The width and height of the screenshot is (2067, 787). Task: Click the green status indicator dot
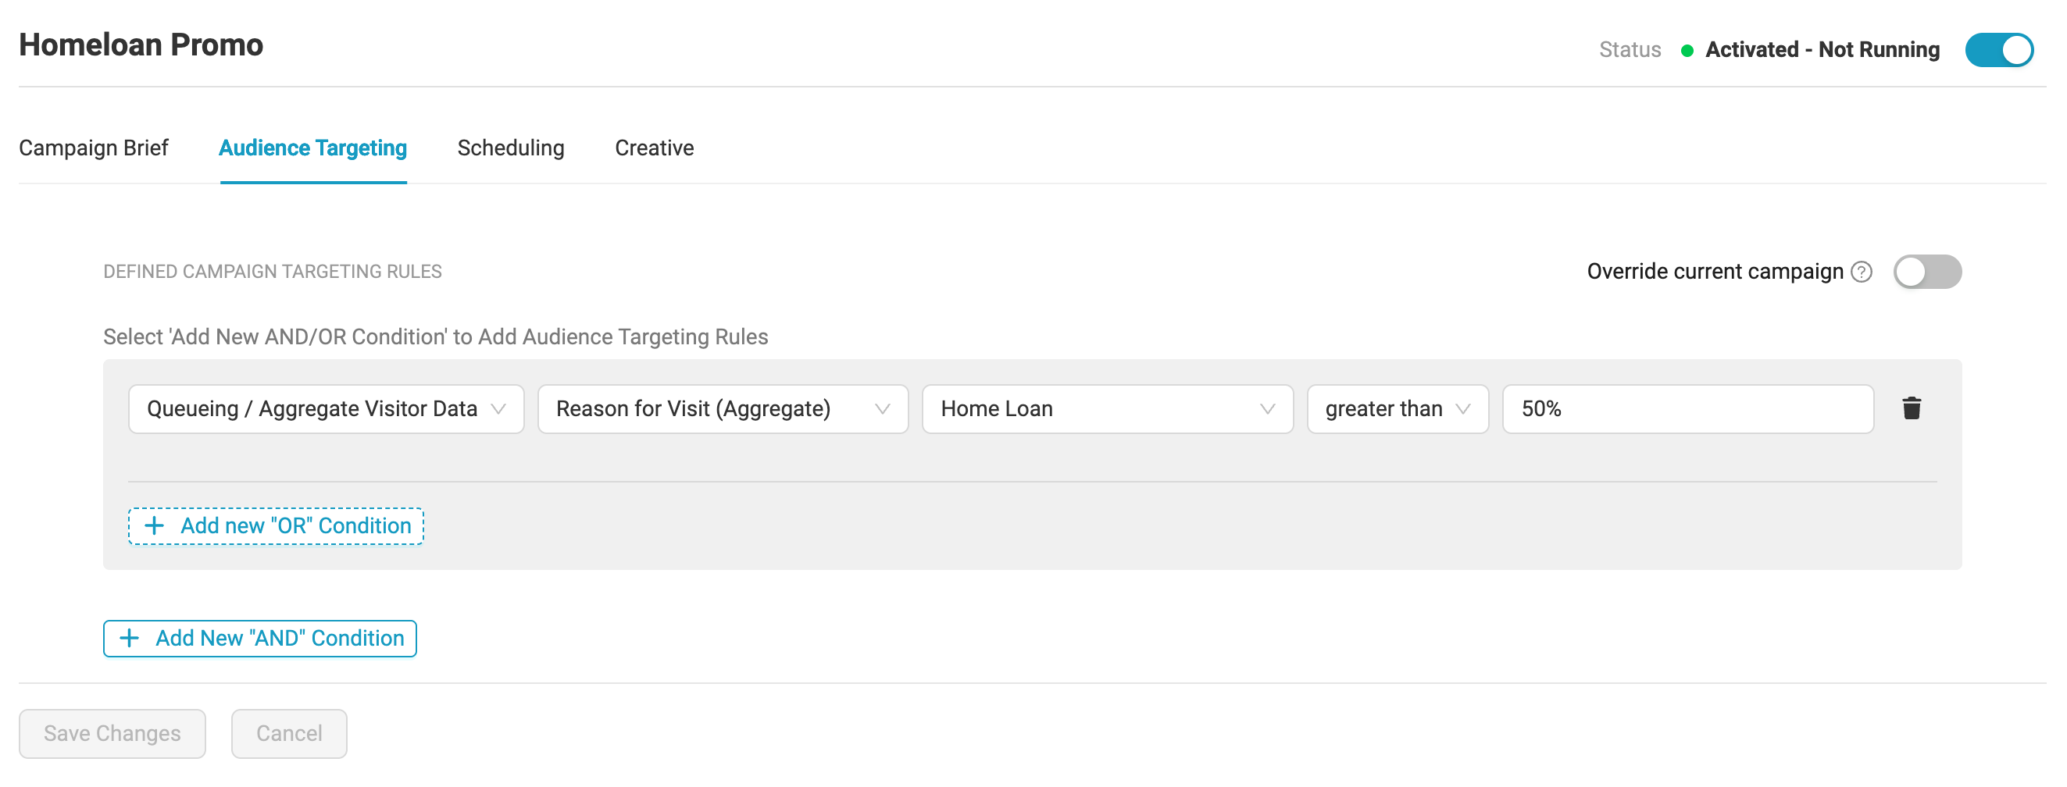point(1687,51)
